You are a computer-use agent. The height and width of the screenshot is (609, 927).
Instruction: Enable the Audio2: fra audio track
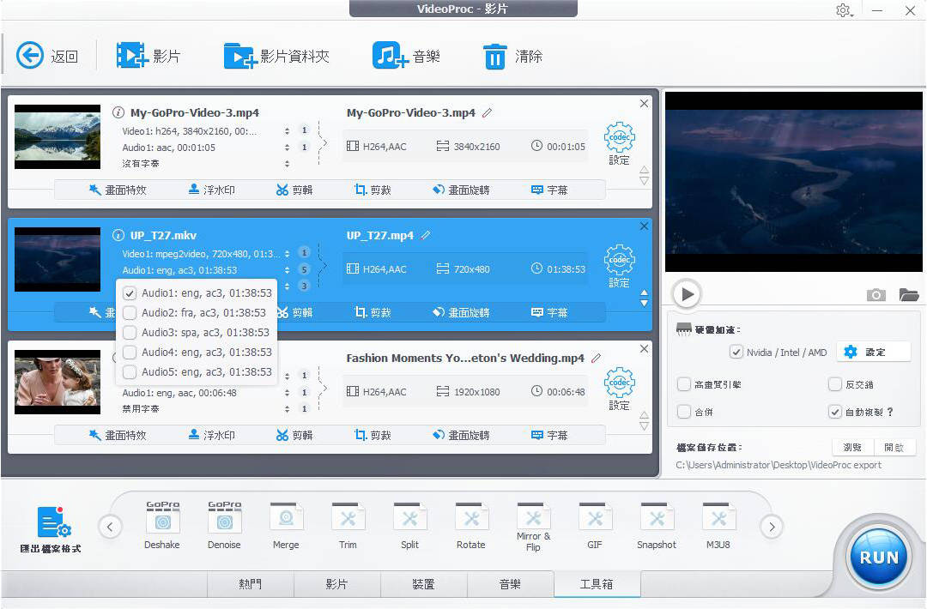(x=128, y=313)
